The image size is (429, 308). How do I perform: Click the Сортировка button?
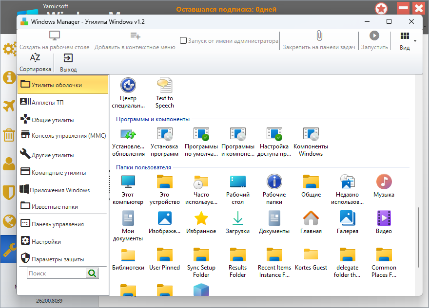coord(35,63)
